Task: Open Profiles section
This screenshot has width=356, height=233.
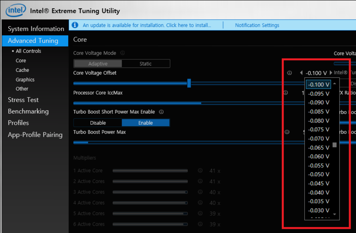Action: [x=18, y=123]
